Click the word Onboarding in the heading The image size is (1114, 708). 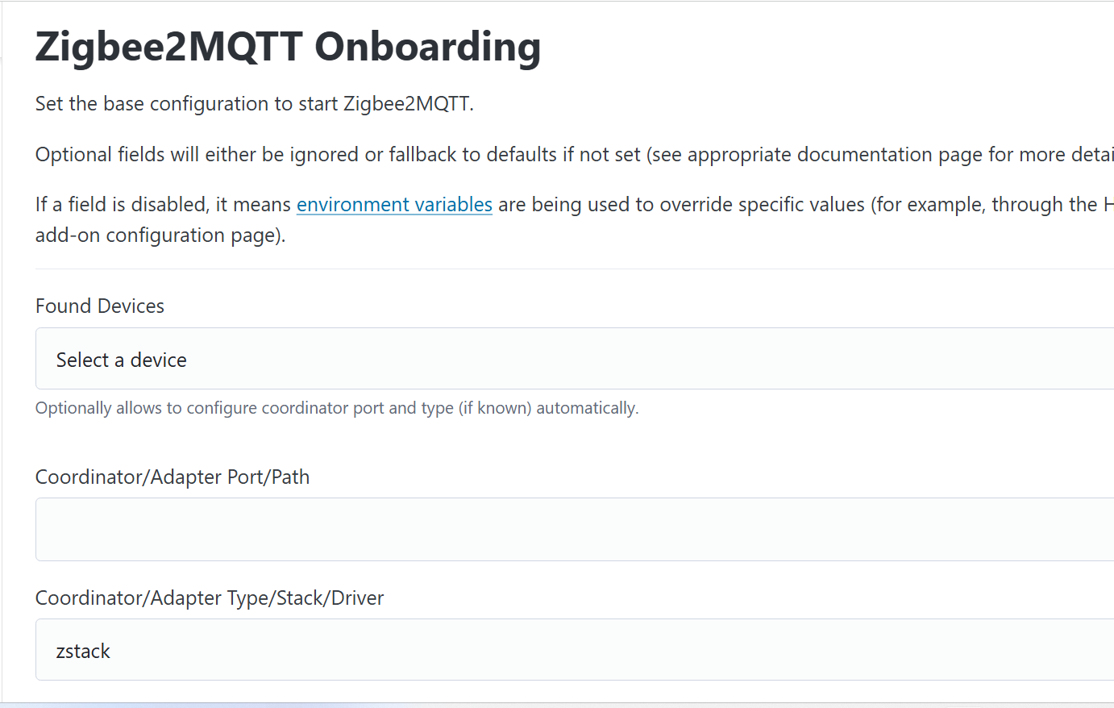coord(427,47)
